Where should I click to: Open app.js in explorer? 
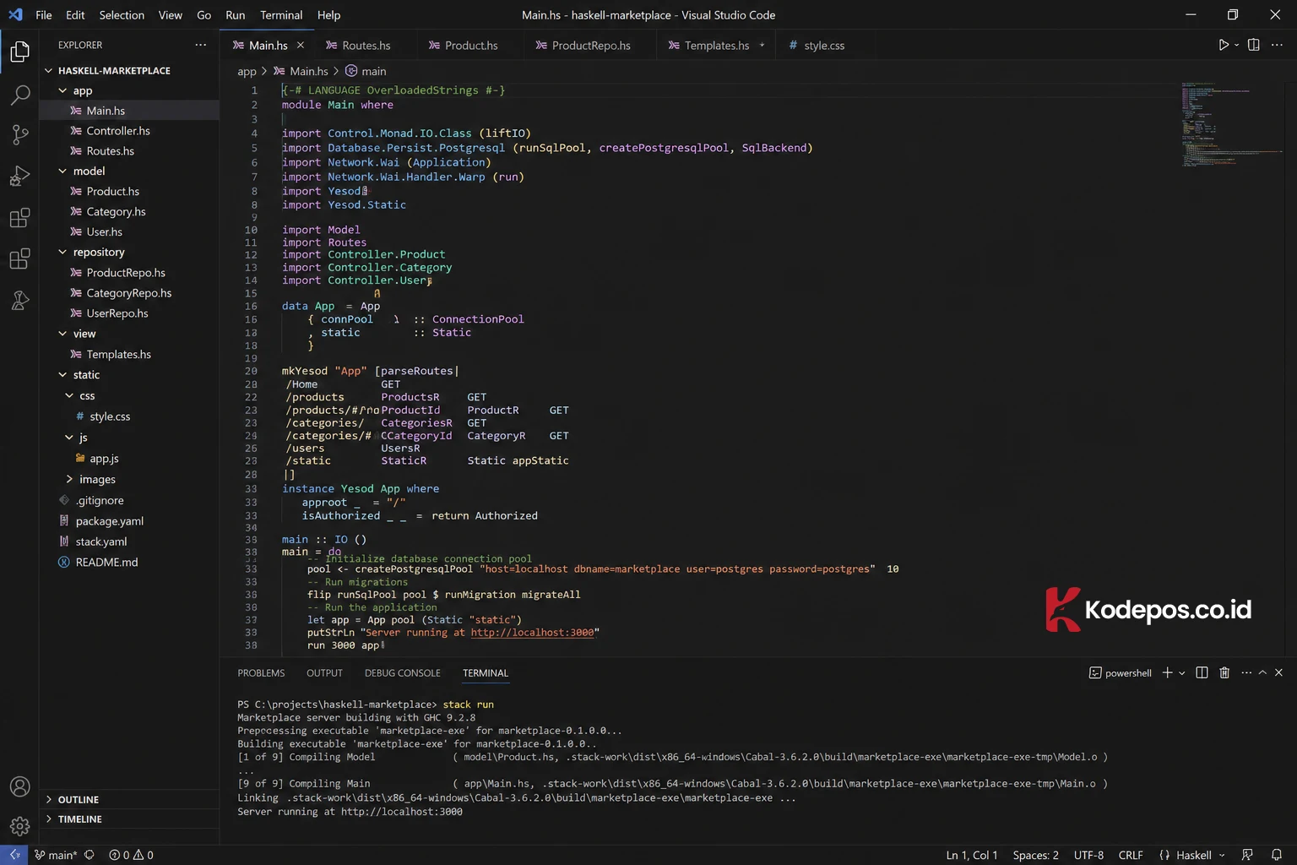click(x=104, y=459)
